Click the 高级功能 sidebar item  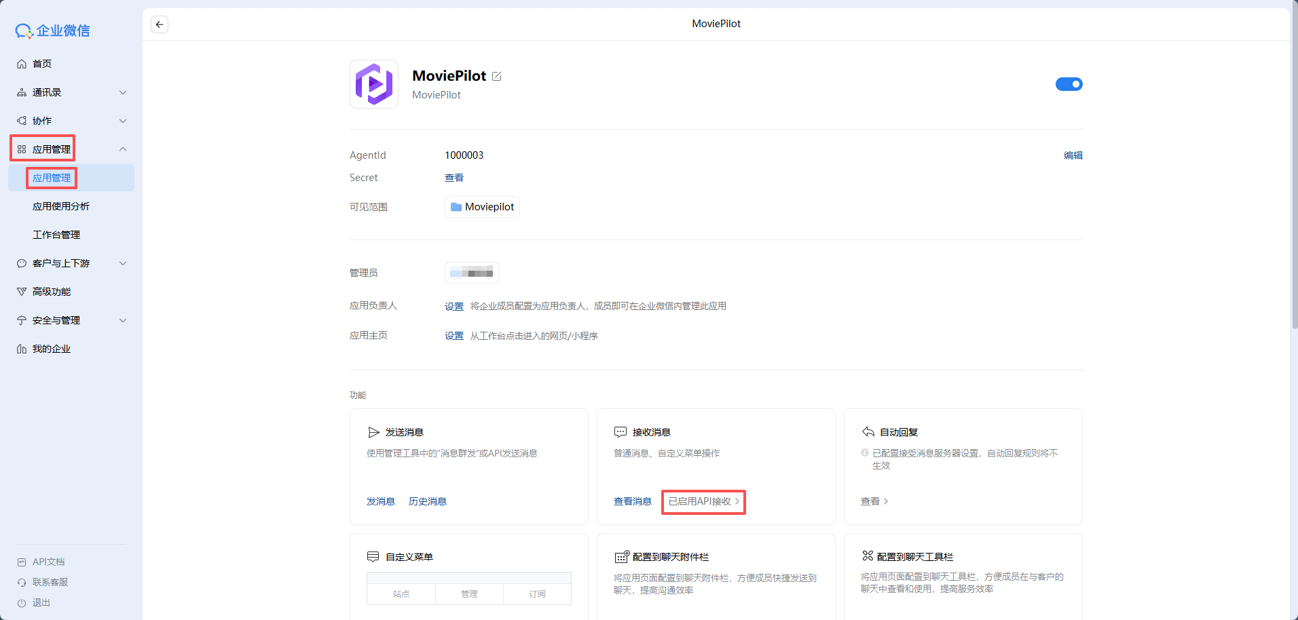(52, 292)
